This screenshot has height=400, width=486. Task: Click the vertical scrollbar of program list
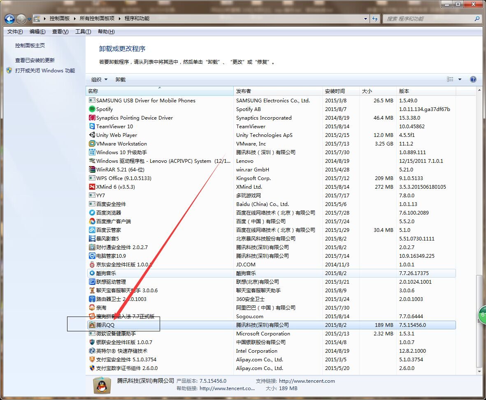pos(478,321)
